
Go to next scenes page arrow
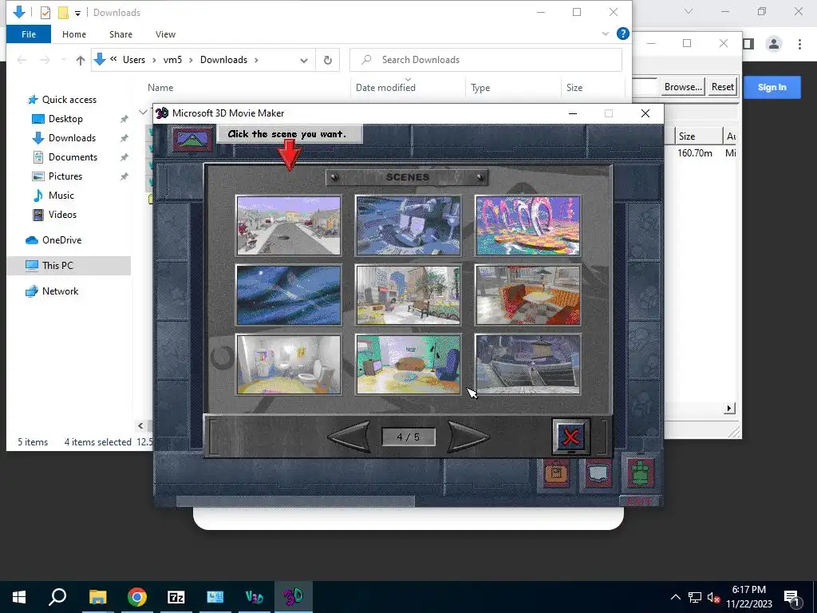point(468,437)
